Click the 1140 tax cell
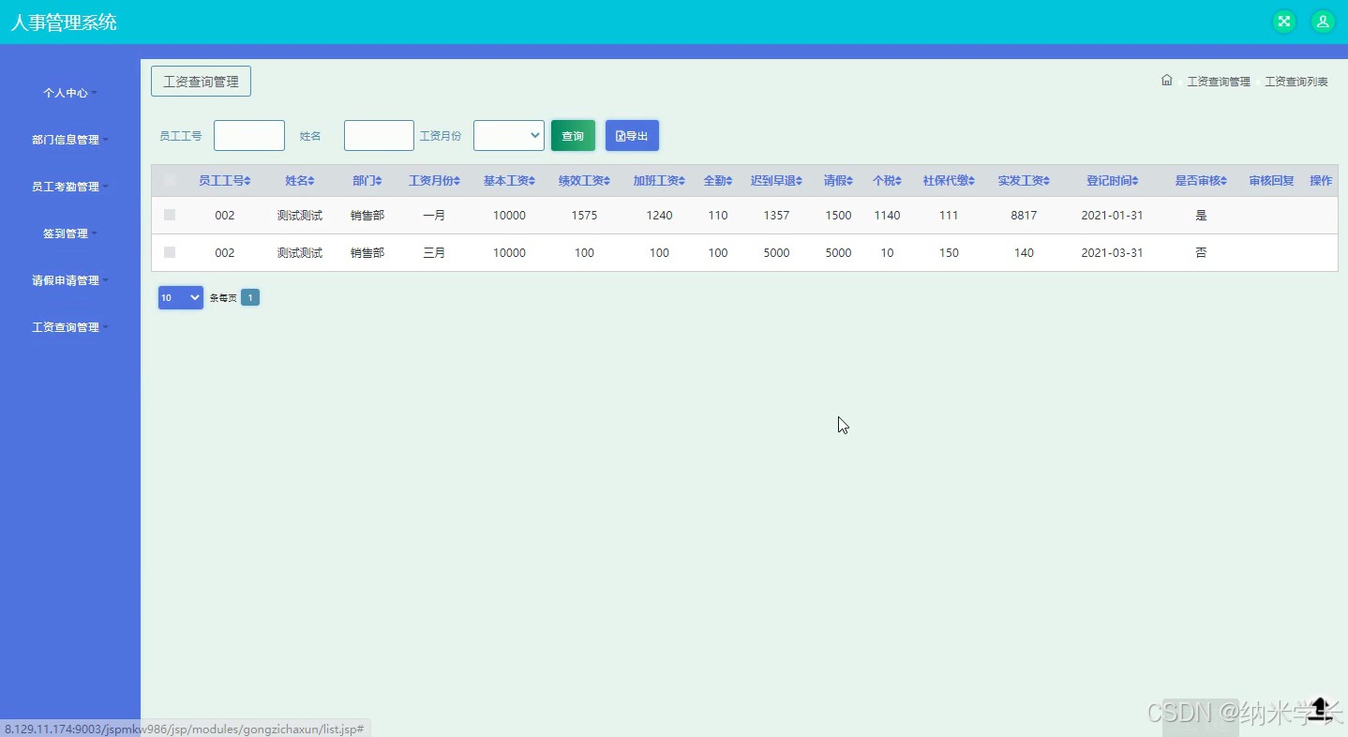Image resolution: width=1348 pixels, height=737 pixels. (887, 216)
